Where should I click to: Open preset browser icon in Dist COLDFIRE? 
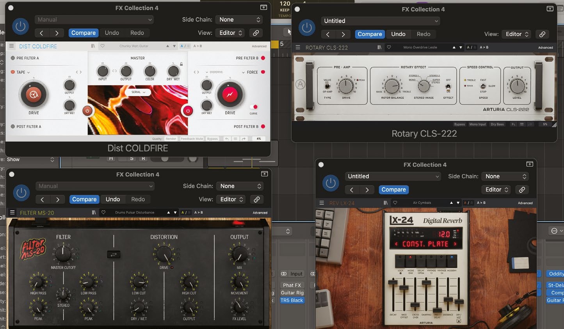click(93, 46)
